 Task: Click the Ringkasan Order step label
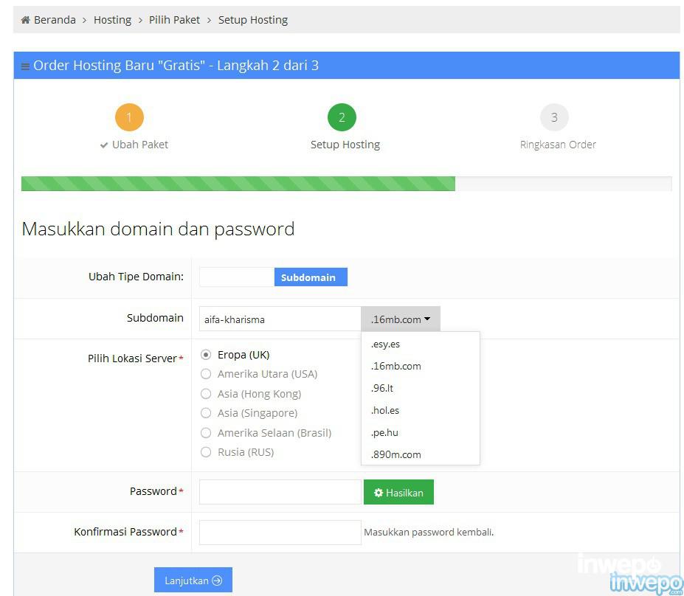point(558,145)
